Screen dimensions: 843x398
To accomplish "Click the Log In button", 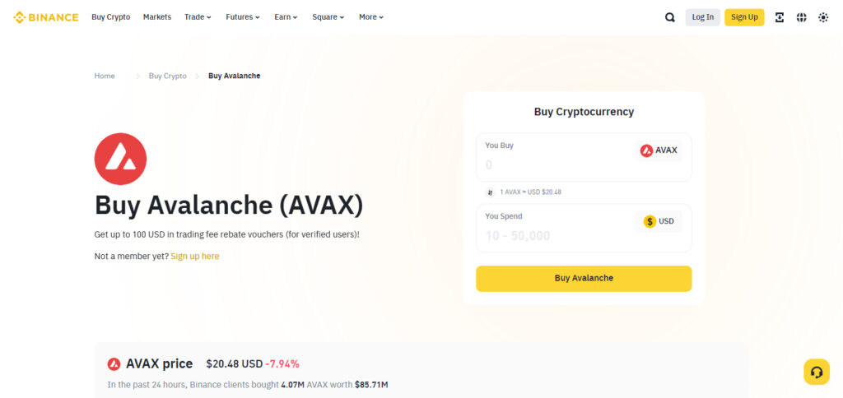I will pyautogui.click(x=703, y=17).
